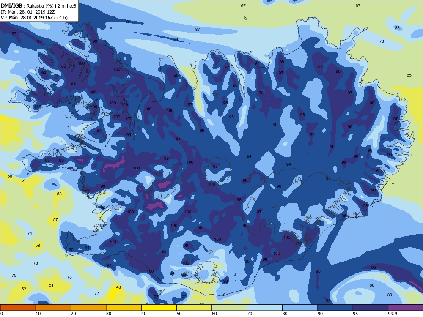The width and height of the screenshot is (423, 317).
Task: Click the '57' humidity value on the map
Action: click(55, 219)
